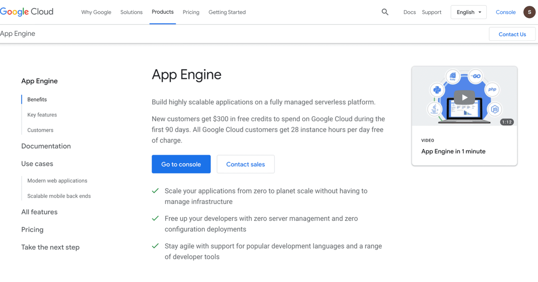538x282 pixels.
Task: Click the Ruby icon on the video preview
Action: 453,77
